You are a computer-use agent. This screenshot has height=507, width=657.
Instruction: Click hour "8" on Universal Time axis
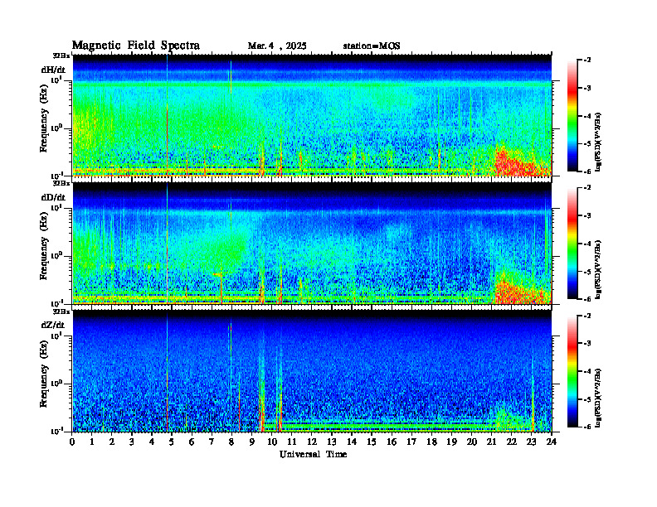point(231,442)
